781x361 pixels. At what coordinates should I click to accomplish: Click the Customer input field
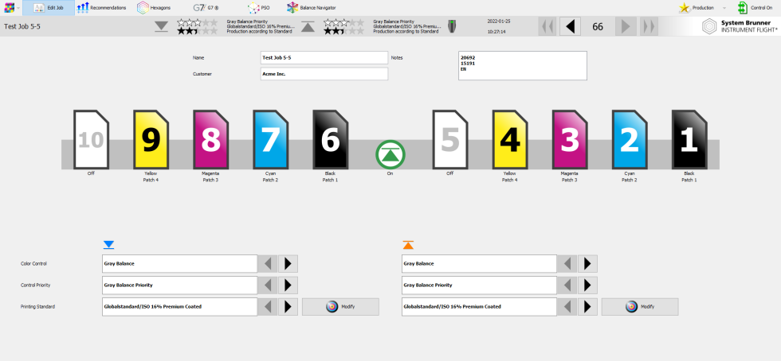[x=324, y=74]
